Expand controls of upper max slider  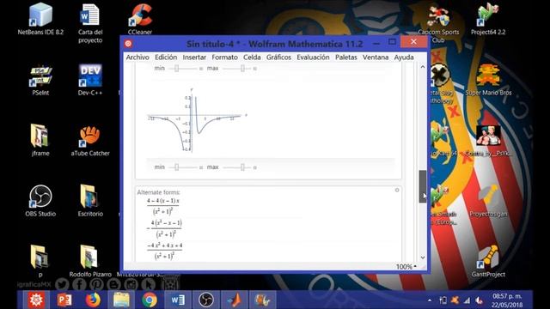(255, 69)
